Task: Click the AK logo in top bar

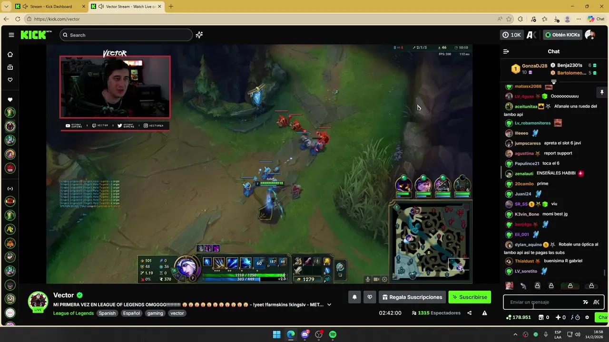Action: coord(532,35)
